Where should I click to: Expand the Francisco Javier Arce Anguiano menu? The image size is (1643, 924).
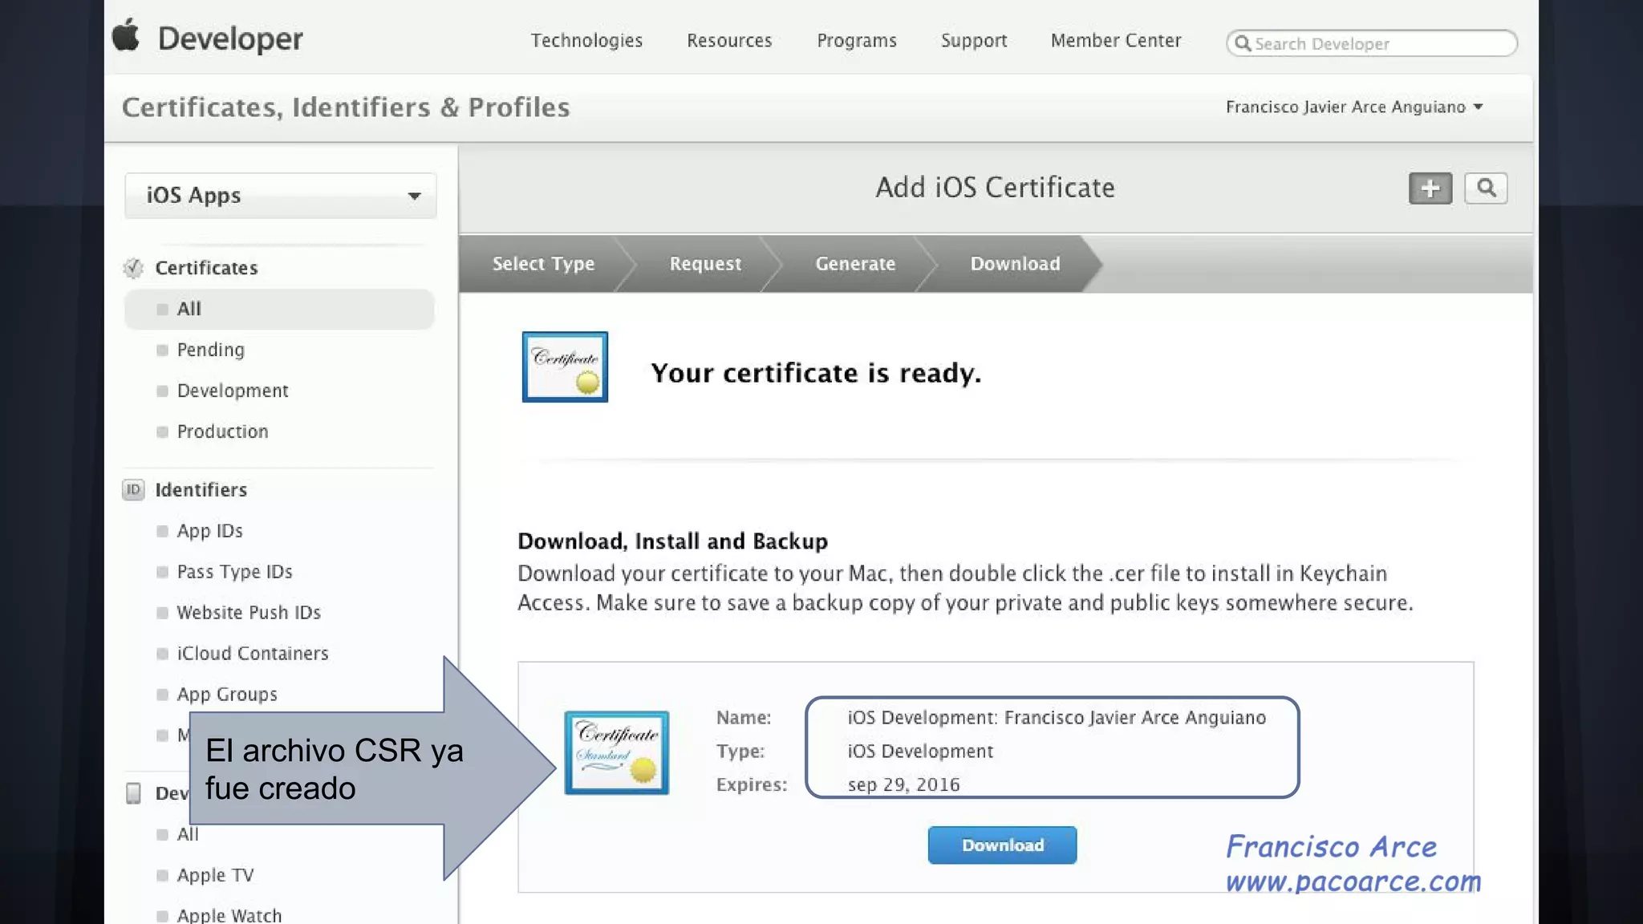click(1354, 107)
